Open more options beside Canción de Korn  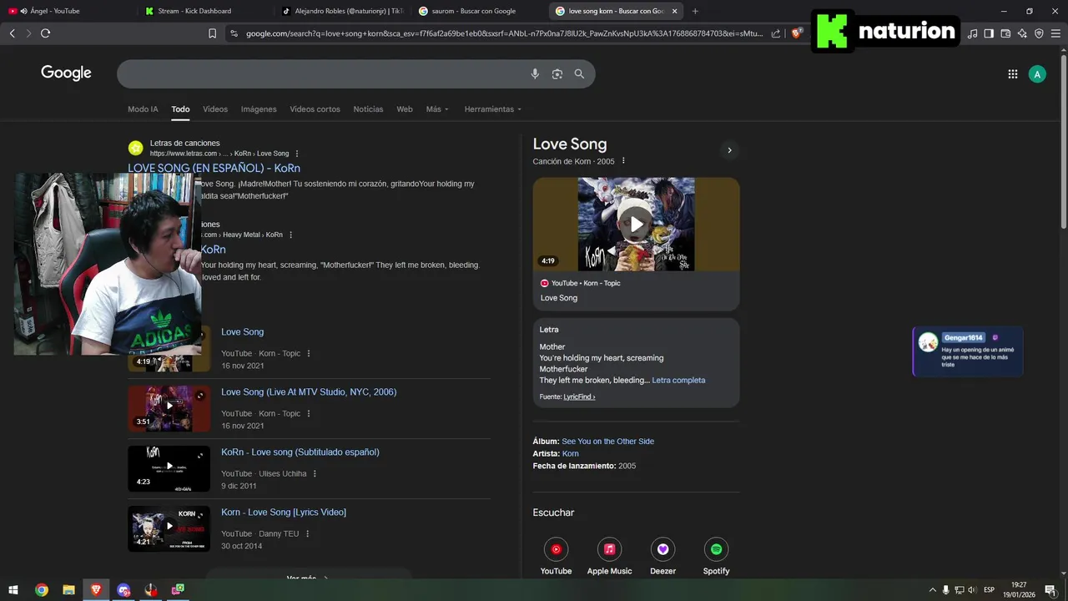click(x=623, y=161)
